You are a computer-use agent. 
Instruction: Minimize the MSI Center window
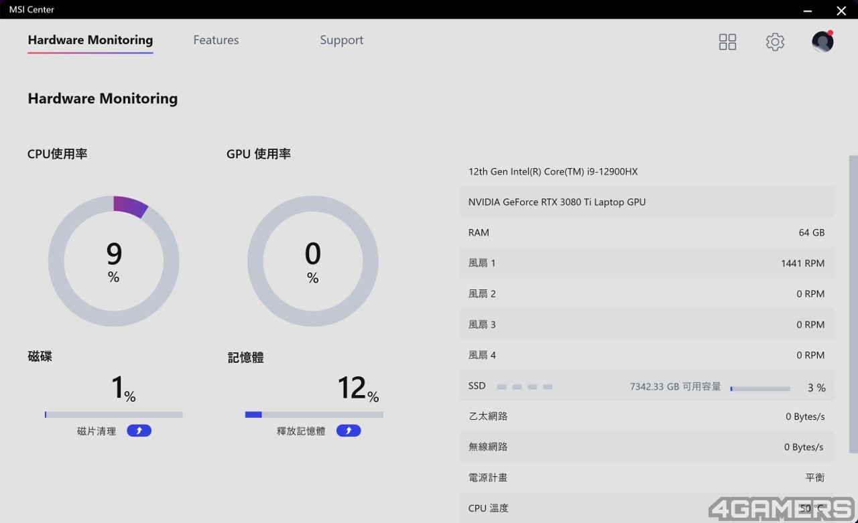coord(808,10)
